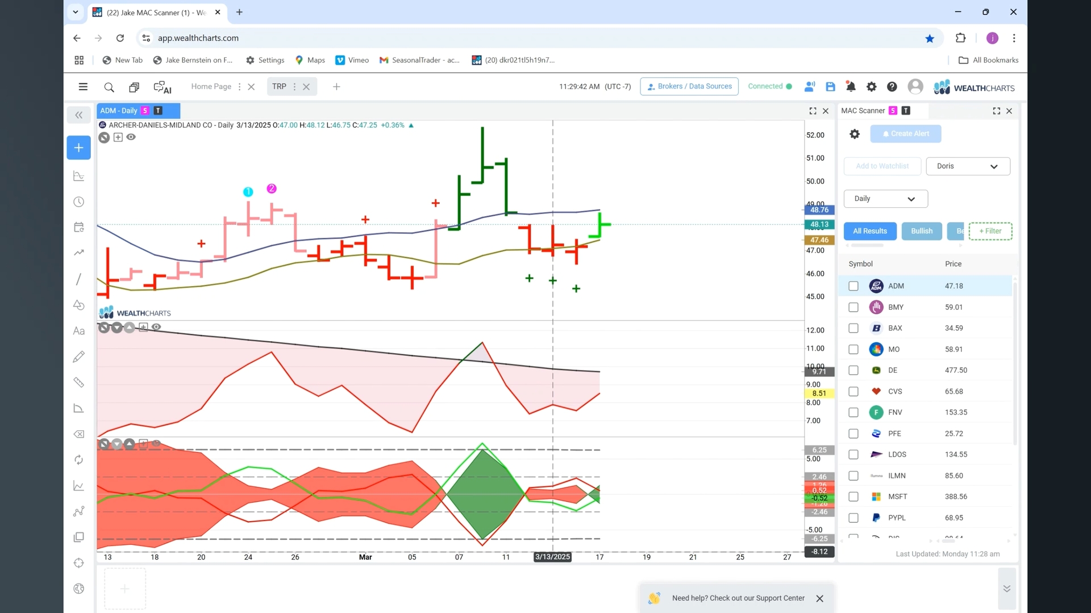Viewport: 1091px width, 613px height.
Task: Close the TRP workspace tab
Action: (x=306, y=87)
